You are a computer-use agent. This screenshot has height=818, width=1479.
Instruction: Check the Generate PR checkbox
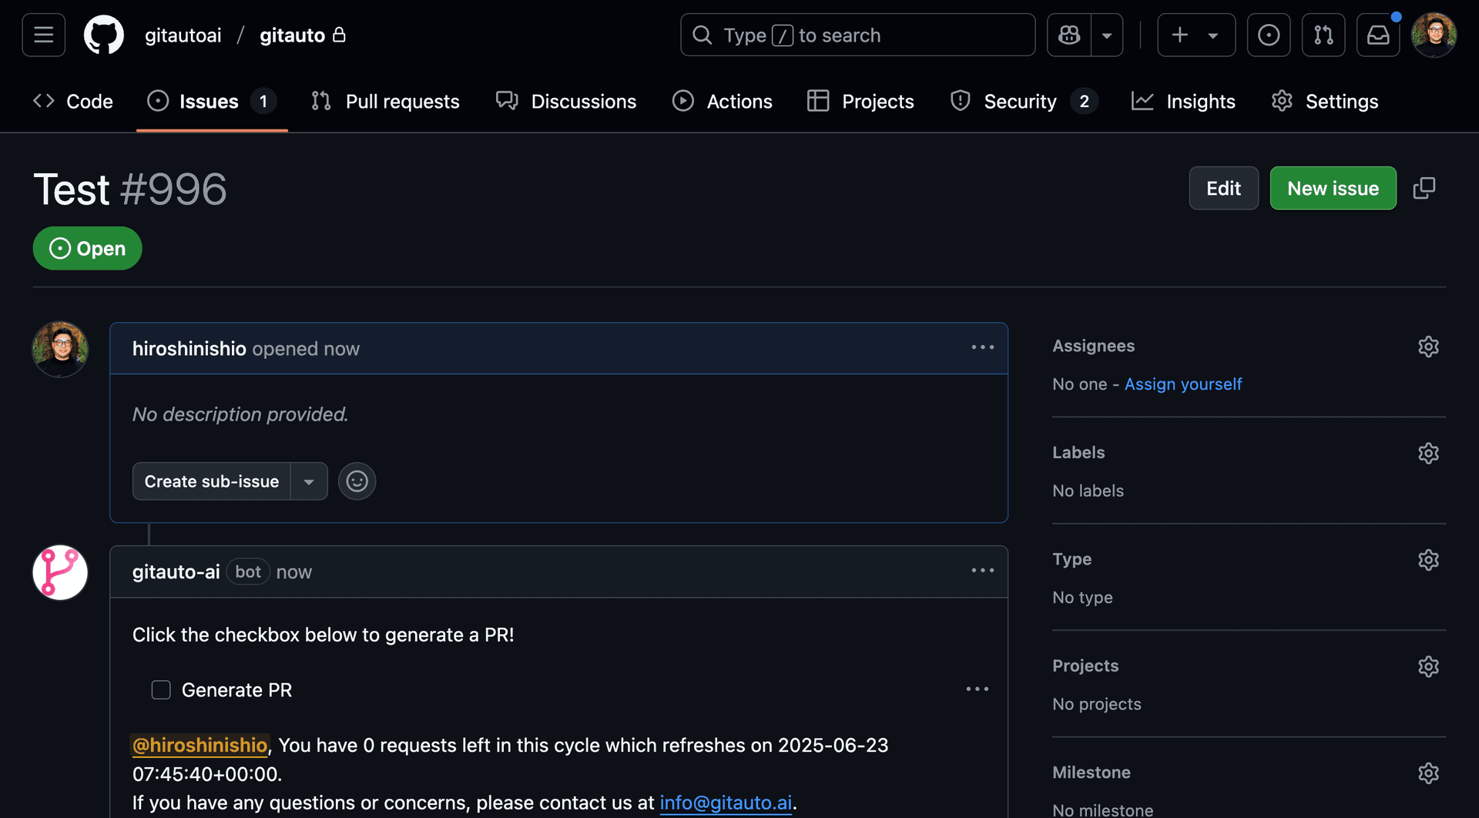click(x=161, y=689)
